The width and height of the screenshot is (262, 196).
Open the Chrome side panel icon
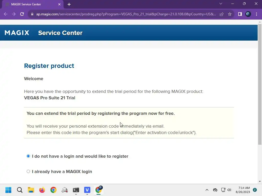[x=240, y=14]
